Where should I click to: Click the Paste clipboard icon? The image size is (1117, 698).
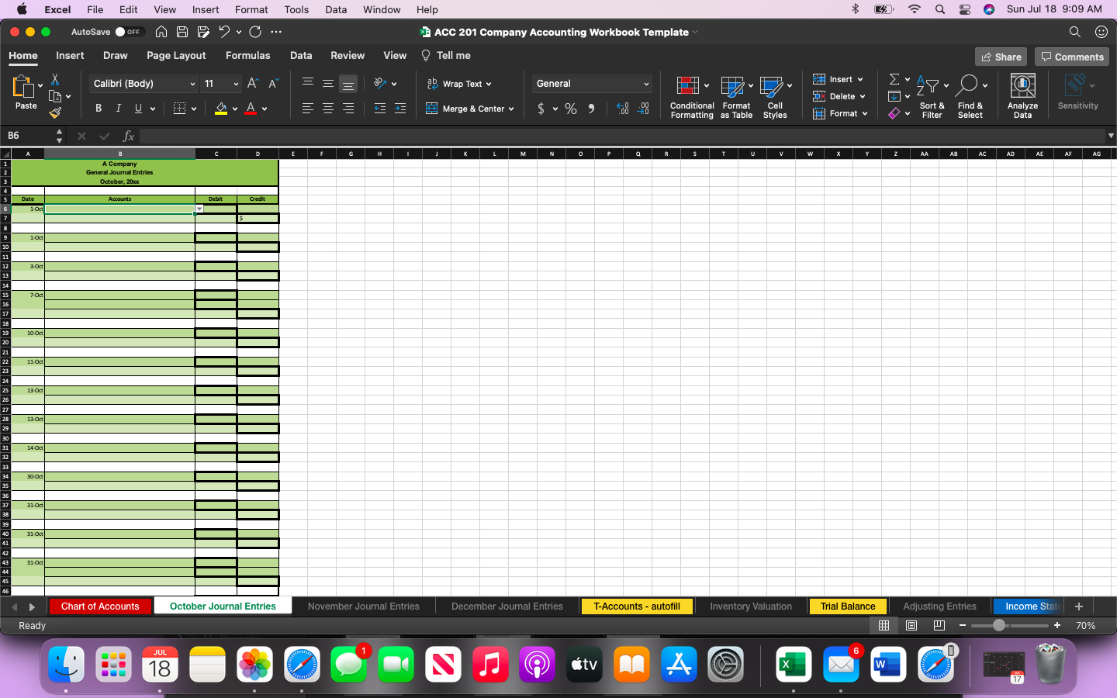click(x=24, y=87)
